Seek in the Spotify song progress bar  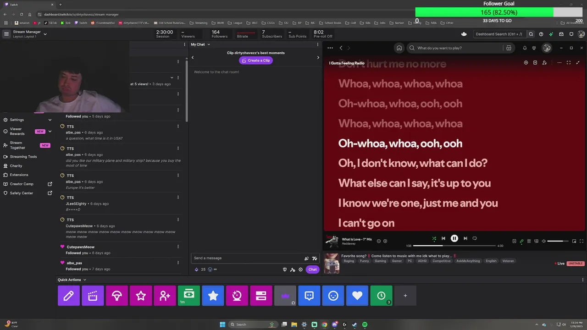point(454,246)
